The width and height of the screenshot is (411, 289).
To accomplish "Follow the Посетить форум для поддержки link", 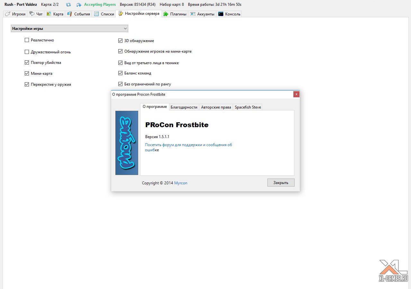I will 188,147.
